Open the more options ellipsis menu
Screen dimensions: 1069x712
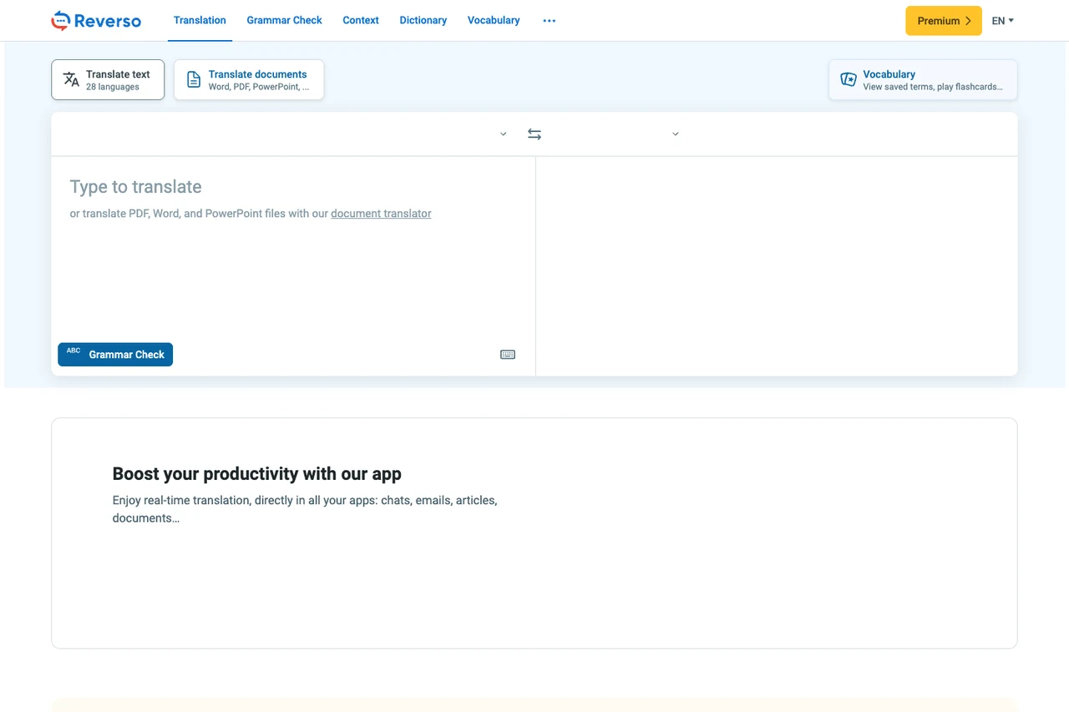[x=549, y=20]
